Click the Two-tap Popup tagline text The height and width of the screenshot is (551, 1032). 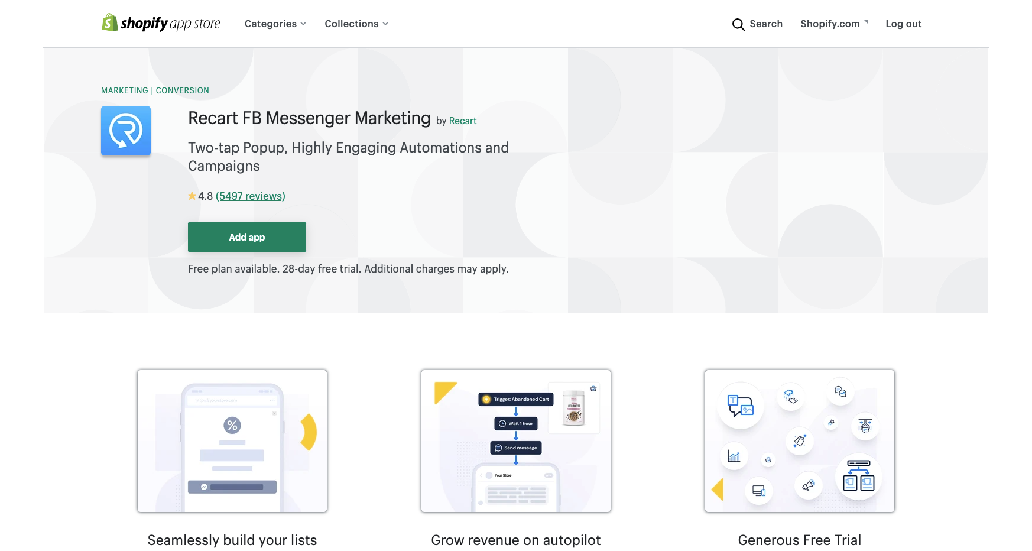(348, 157)
